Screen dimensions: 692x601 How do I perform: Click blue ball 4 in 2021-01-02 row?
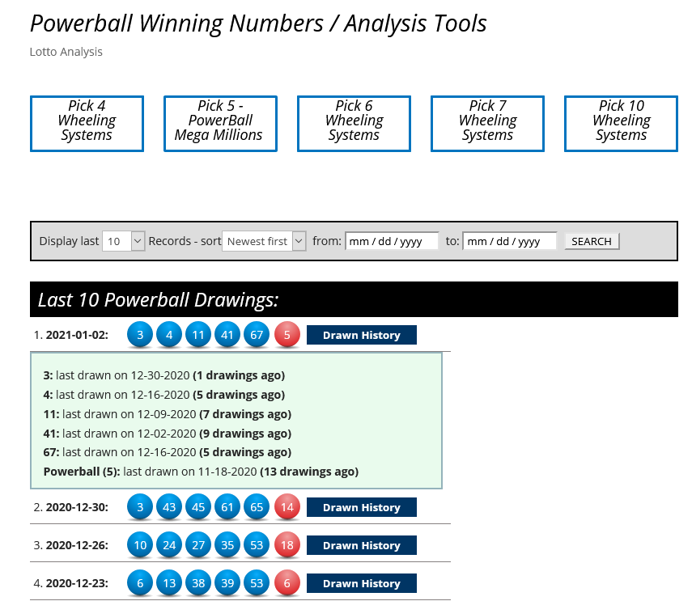click(x=169, y=335)
